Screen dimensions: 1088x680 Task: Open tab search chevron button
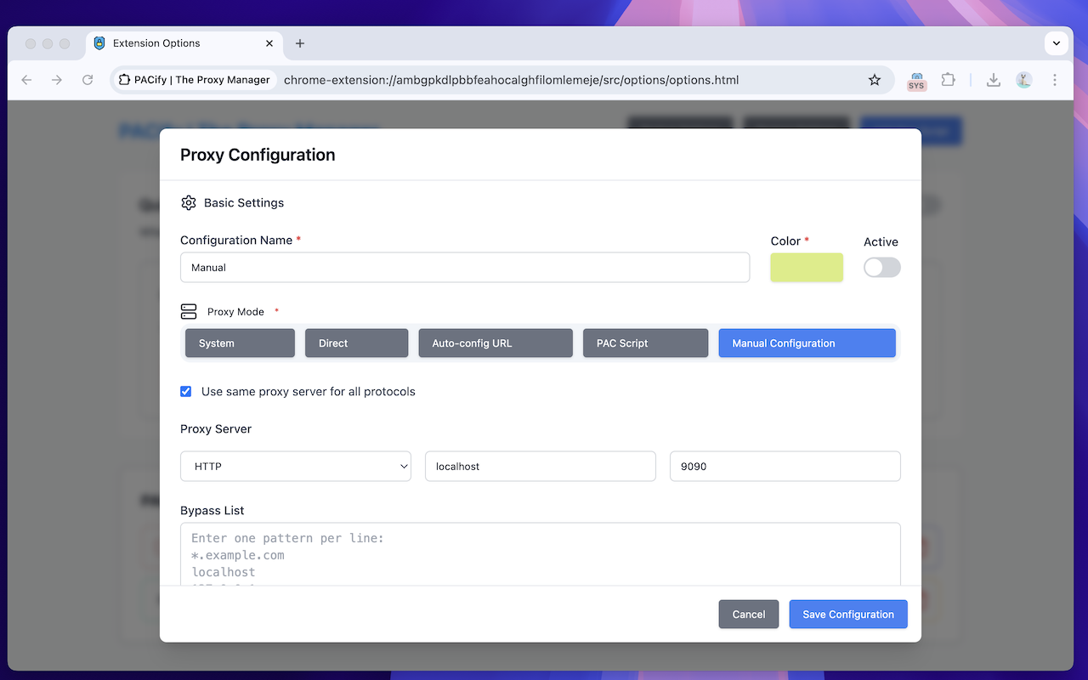(x=1057, y=42)
